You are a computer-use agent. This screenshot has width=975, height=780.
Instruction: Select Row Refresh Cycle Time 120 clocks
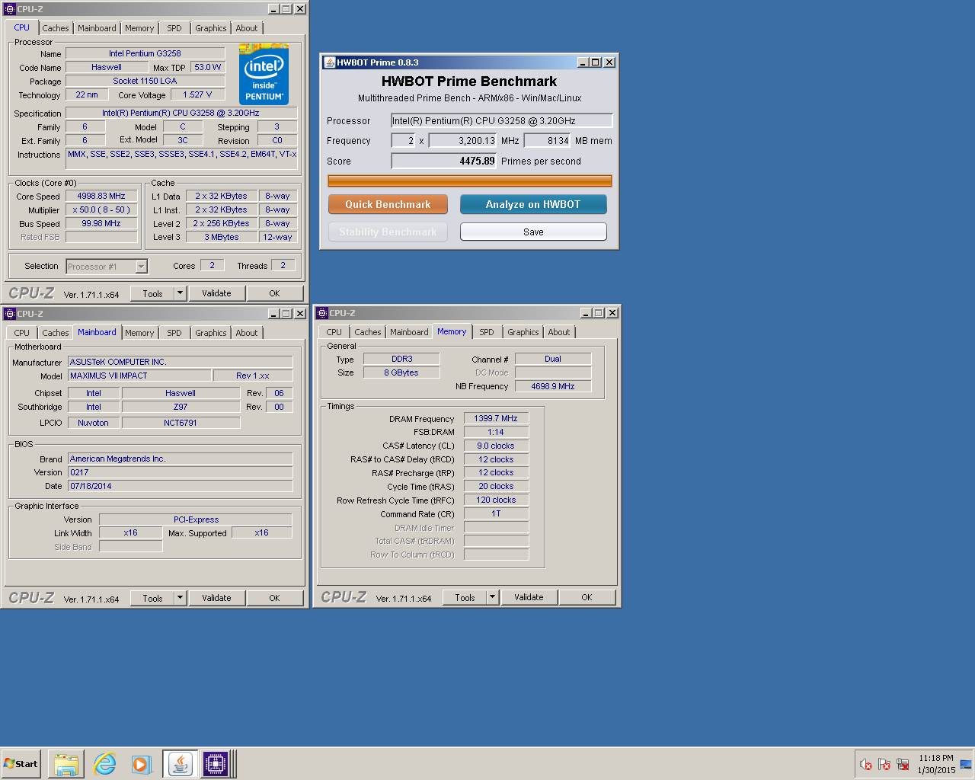(496, 500)
